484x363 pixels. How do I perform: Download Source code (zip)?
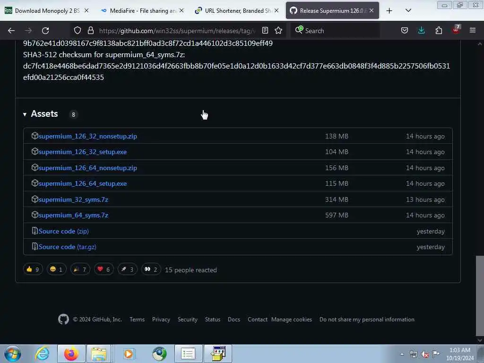pyautogui.click(x=64, y=232)
